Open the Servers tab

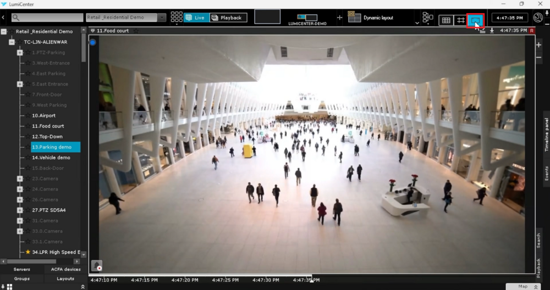point(22,269)
